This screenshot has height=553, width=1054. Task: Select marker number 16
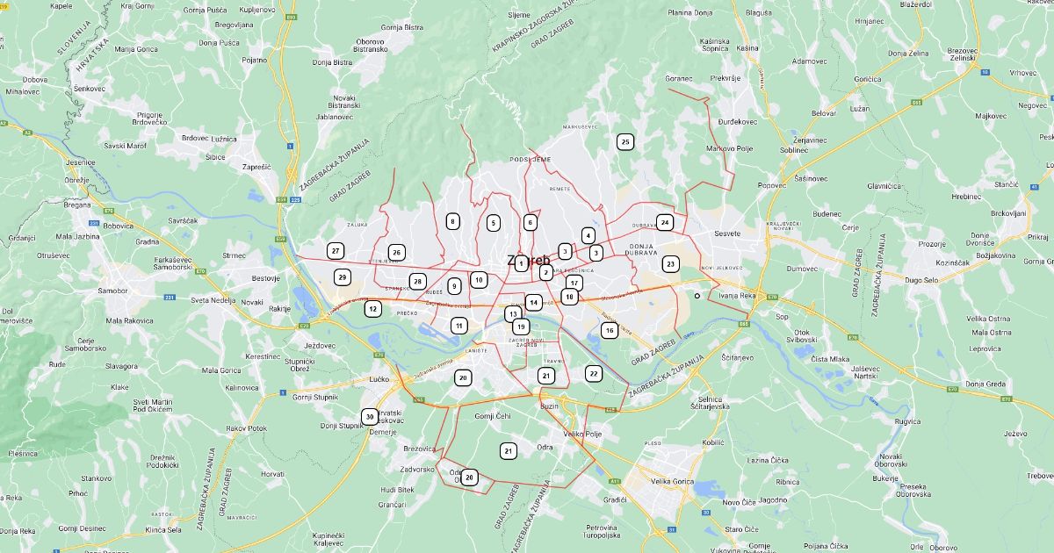coord(609,330)
